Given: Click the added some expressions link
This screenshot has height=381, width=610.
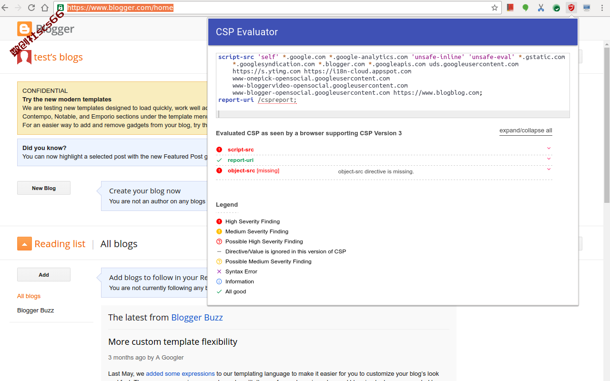Looking at the screenshot, I should coord(180,374).
